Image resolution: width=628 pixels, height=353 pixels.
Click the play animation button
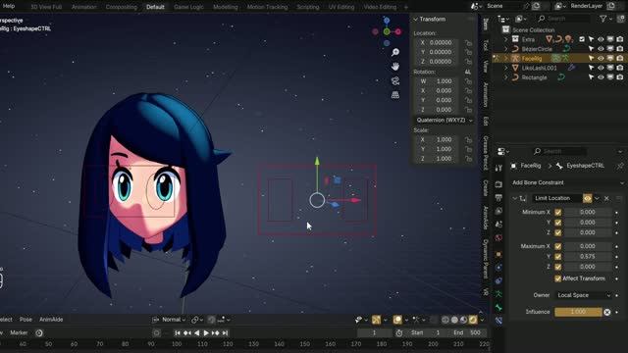pyautogui.click(x=206, y=333)
